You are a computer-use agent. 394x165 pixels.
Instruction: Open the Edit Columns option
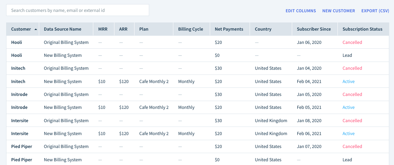301,11
